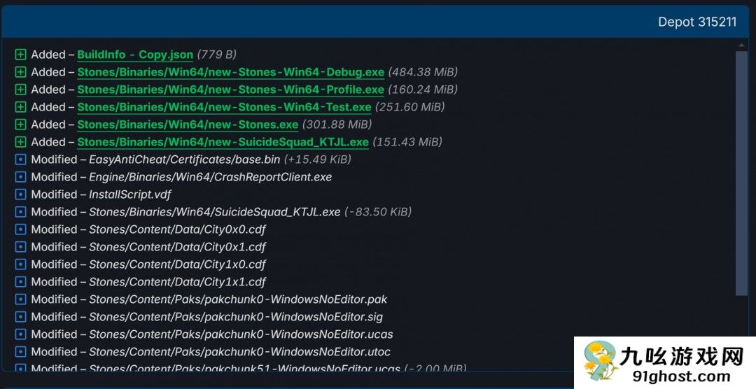Click the modified icon next to InstallScript.vdf
The width and height of the screenshot is (756, 389).
20,194
